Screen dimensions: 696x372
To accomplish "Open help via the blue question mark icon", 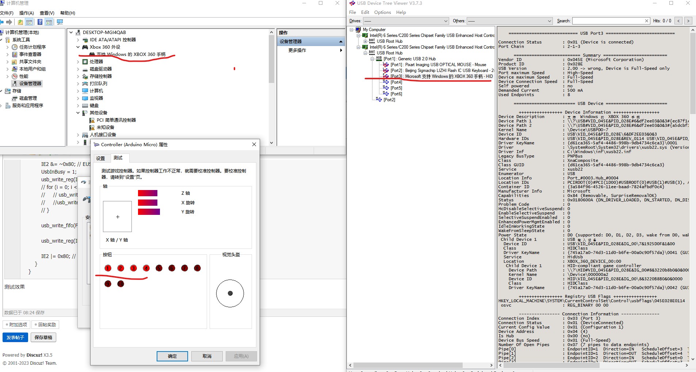I will (40, 22).
